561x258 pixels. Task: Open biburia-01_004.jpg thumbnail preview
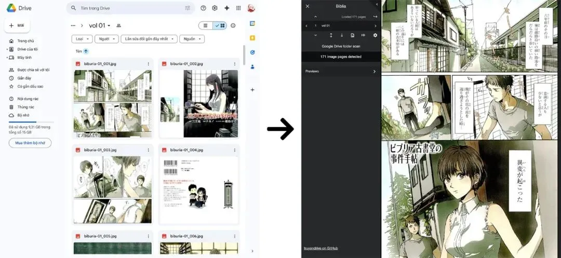(198, 190)
